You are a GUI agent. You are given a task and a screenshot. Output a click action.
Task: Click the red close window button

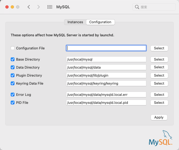7,7
